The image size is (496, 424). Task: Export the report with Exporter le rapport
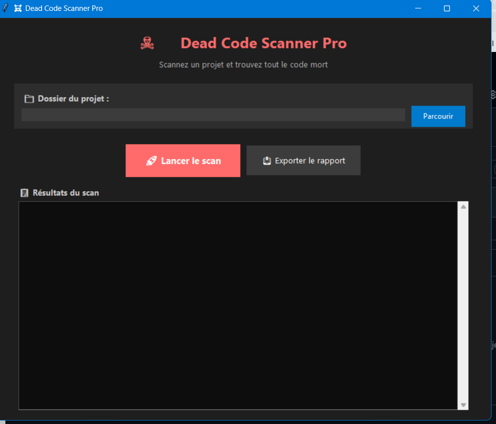tap(303, 160)
